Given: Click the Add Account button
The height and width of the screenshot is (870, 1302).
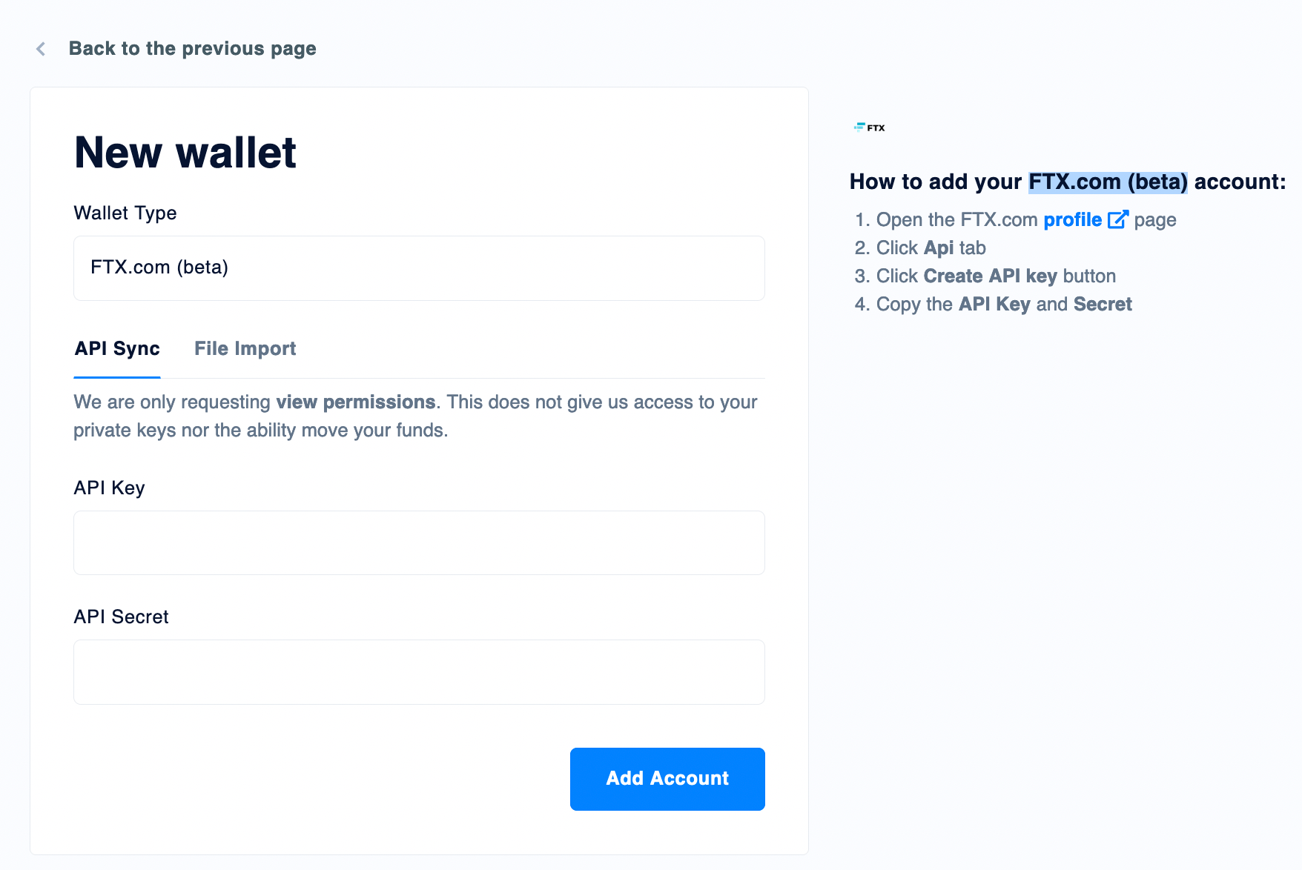Looking at the screenshot, I should (x=667, y=779).
